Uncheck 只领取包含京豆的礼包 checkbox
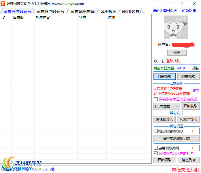The image size is (201, 173). [156, 153]
